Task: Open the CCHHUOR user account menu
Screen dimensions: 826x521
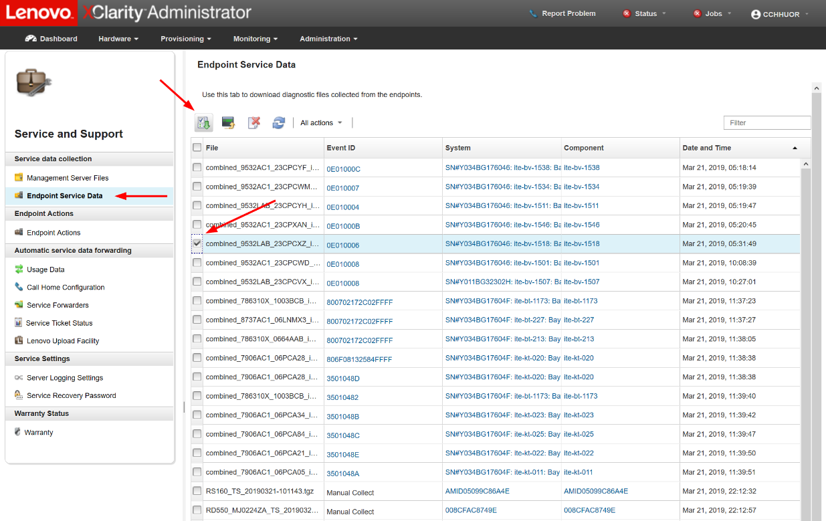Action: (780, 14)
